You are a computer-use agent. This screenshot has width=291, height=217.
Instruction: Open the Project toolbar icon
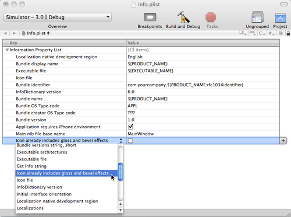point(281,18)
